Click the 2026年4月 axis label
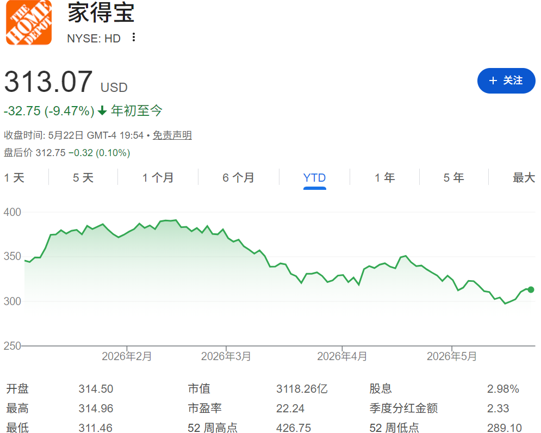 click(x=342, y=356)
